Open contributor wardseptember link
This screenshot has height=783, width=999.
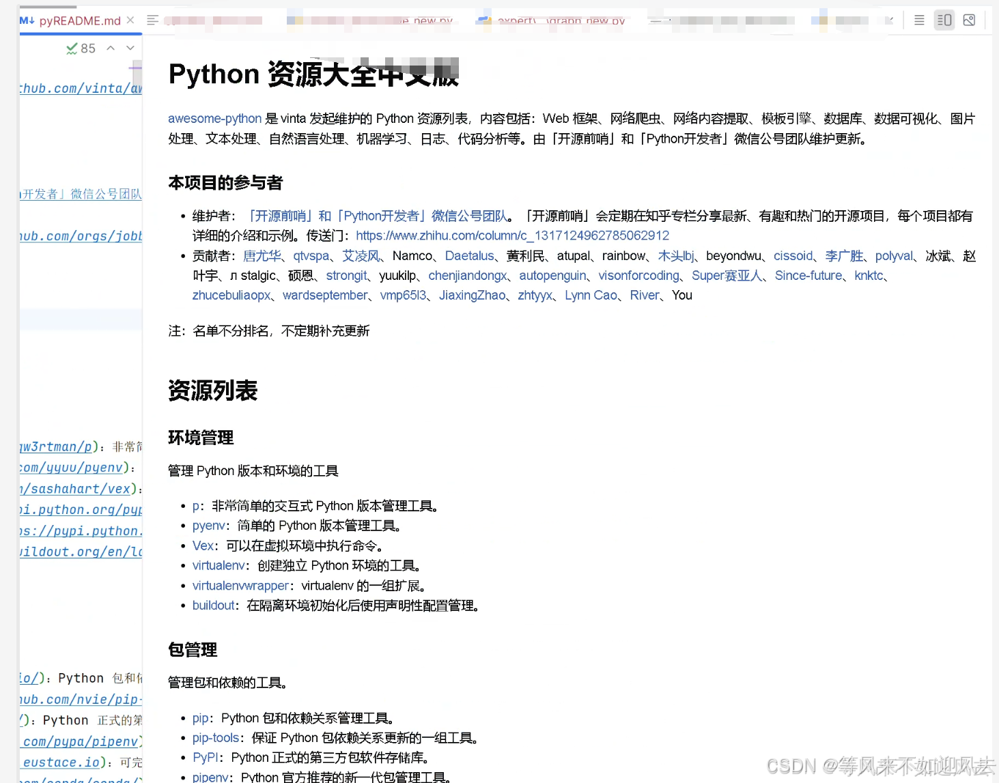(325, 296)
